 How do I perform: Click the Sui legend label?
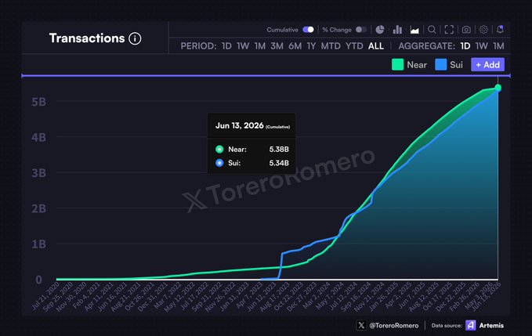456,65
